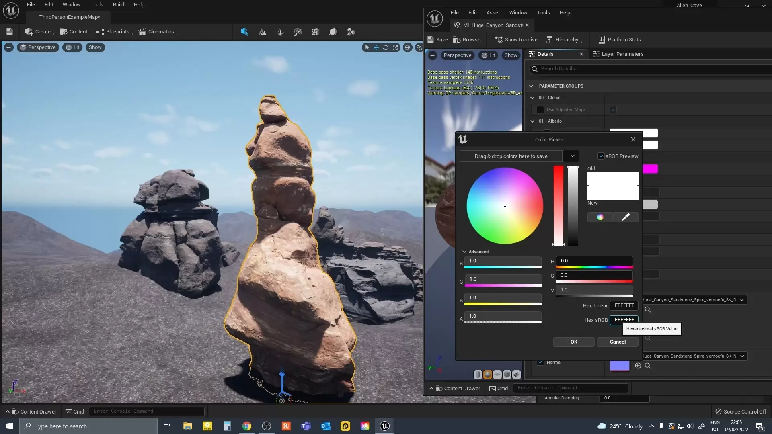Open the Foliage mode toolbar icon
The width and height of the screenshot is (772, 434).
click(x=281, y=32)
